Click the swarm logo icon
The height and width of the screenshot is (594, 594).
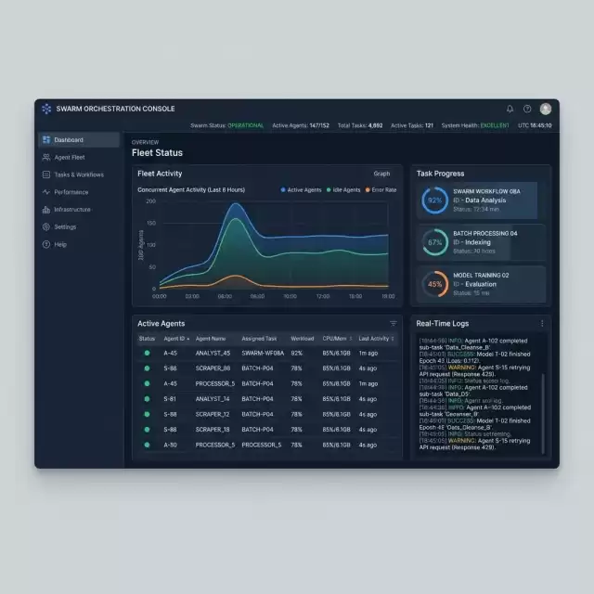coord(46,109)
